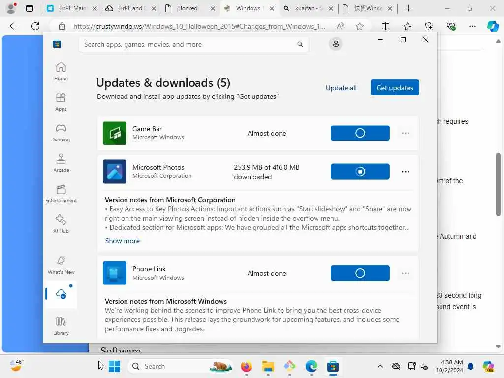
Task: Switch to the Blocked browser tab
Action: (190, 8)
